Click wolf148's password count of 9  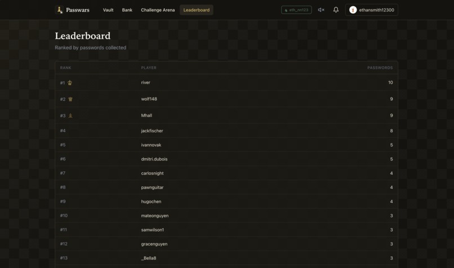(x=391, y=99)
